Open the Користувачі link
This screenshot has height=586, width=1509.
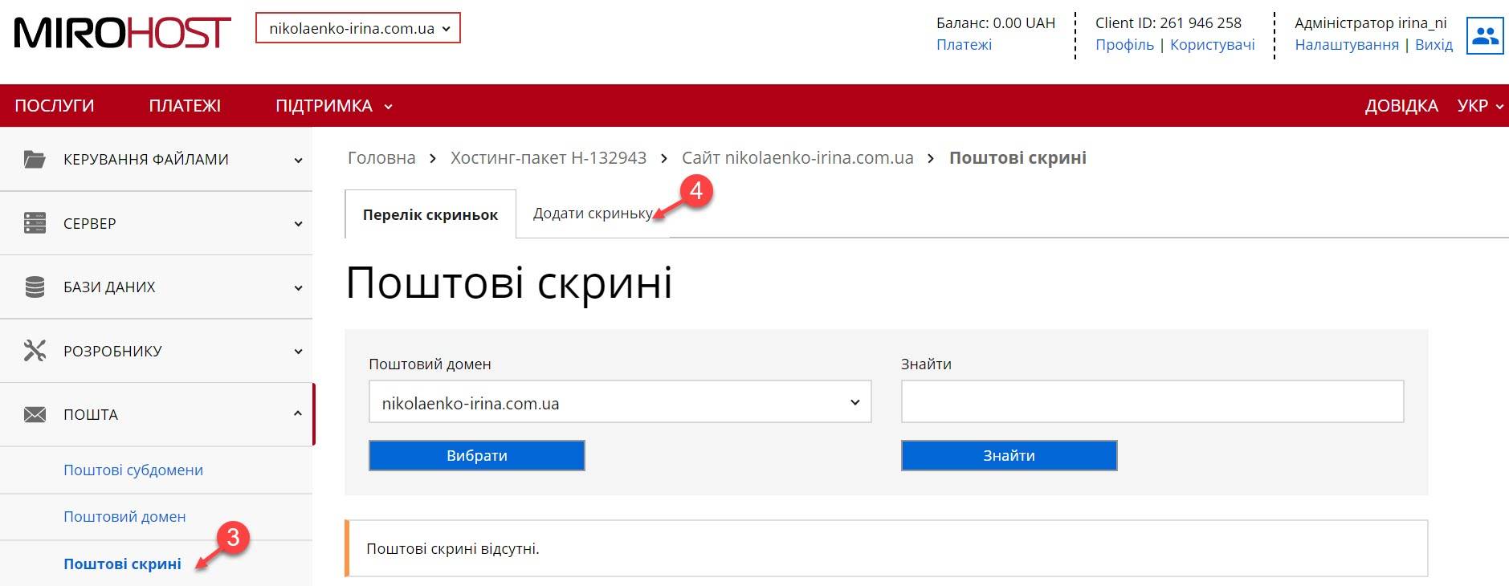(x=1212, y=45)
